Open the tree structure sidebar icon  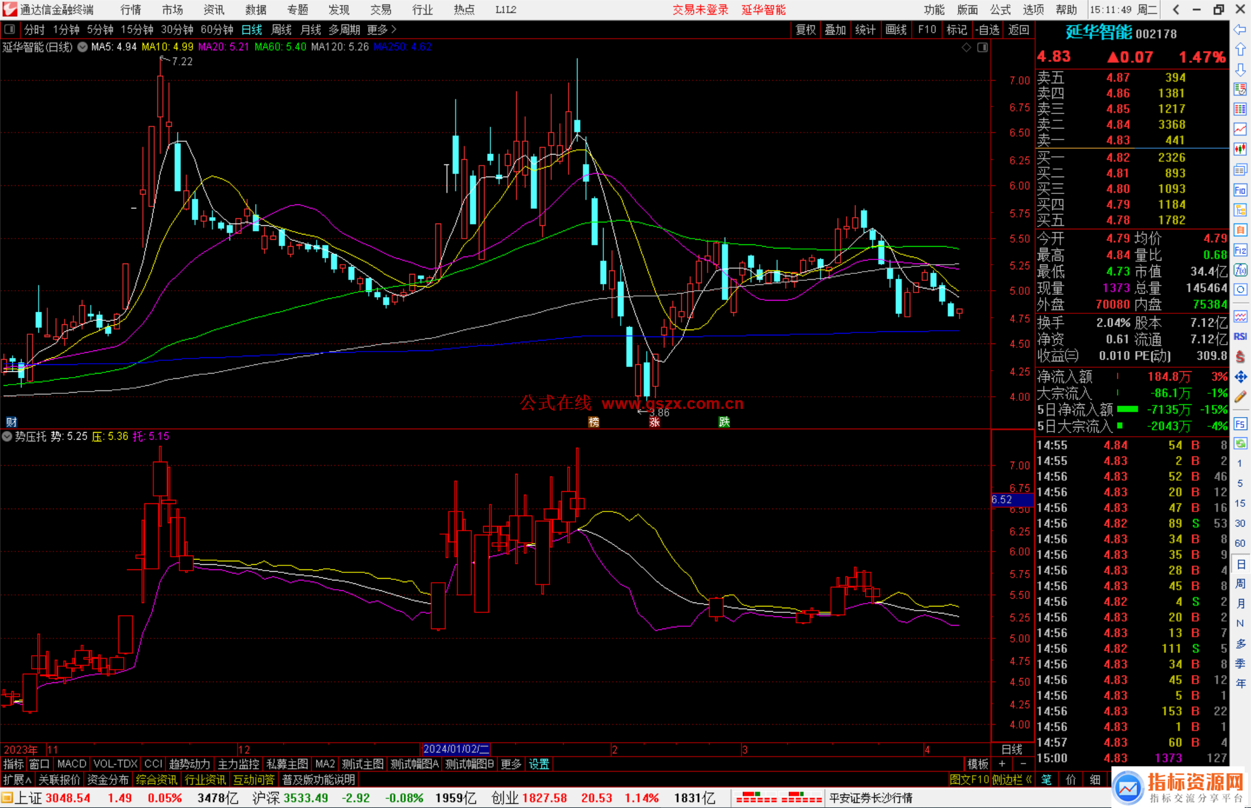click(x=1240, y=210)
